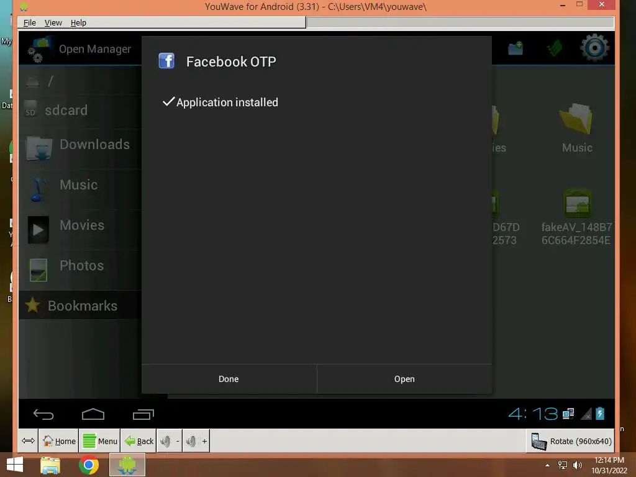Open sdcard in the sidebar
This screenshot has width=636, height=477.
click(80, 111)
